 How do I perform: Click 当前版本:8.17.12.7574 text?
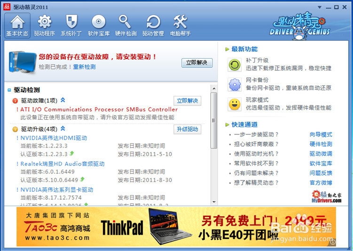(x=51, y=197)
